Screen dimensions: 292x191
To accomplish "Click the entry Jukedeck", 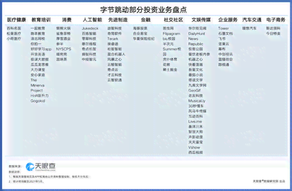I will coord(90,28).
